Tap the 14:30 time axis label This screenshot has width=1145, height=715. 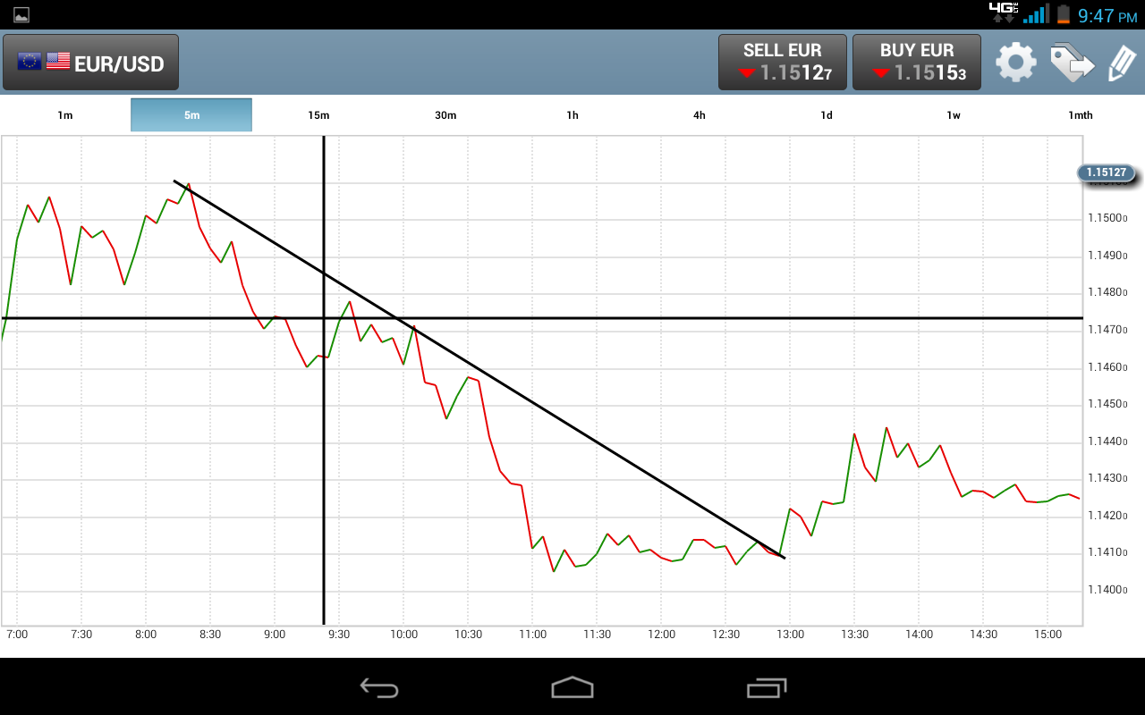click(984, 635)
